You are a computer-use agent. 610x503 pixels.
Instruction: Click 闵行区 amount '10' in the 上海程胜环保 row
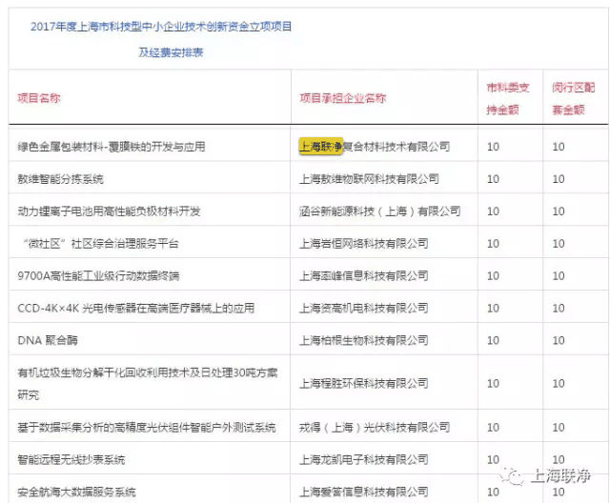559,383
